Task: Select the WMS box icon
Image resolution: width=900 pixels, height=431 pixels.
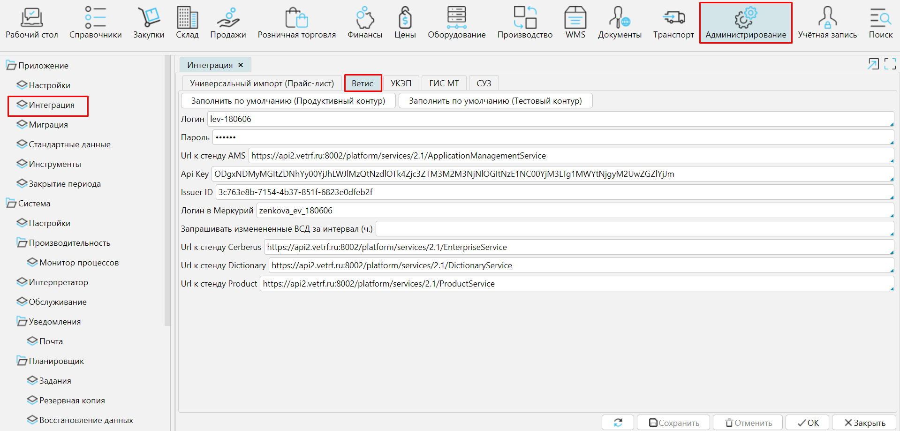Action: pyautogui.click(x=575, y=18)
